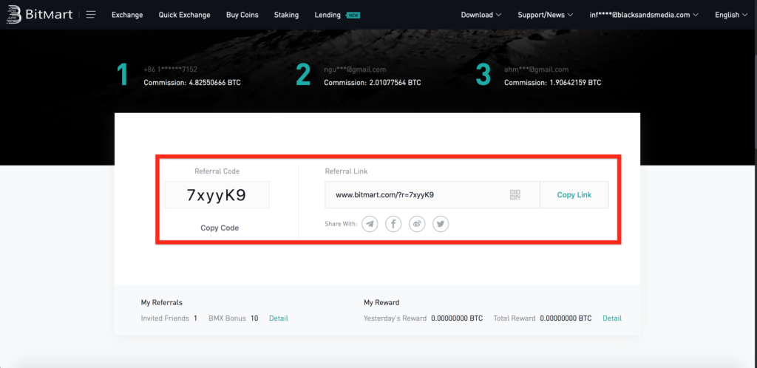Screen dimensions: 757x368
Task: Share referral via Facebook icon
Action: coord(393,224)
